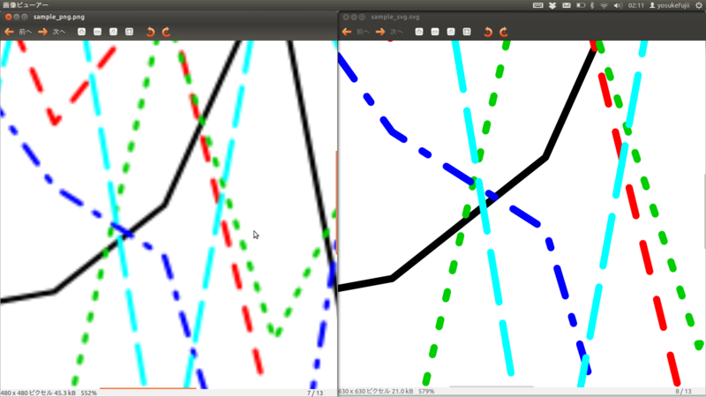Screen dimensions: 706x397
Task: Fit image to window in sample_png.png viewer
Action: coord(129,32)
